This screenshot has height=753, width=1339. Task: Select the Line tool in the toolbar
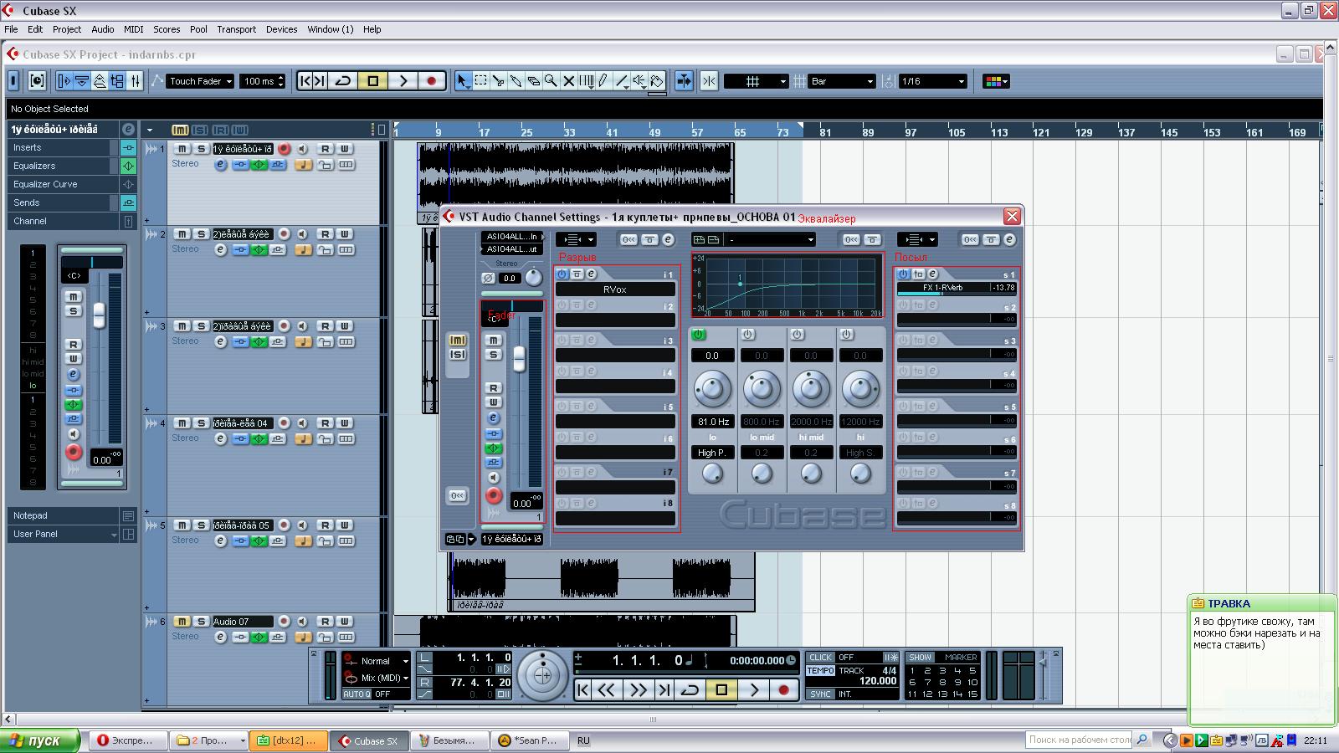[622, 81]
